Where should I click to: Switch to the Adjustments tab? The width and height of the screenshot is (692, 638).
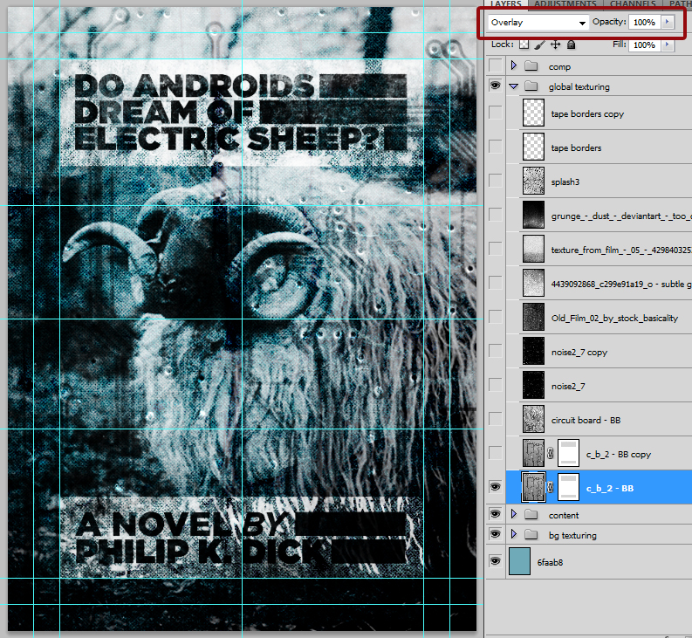[565, 3]
